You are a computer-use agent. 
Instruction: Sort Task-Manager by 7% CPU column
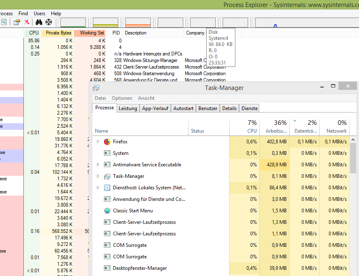coord(244,127)
